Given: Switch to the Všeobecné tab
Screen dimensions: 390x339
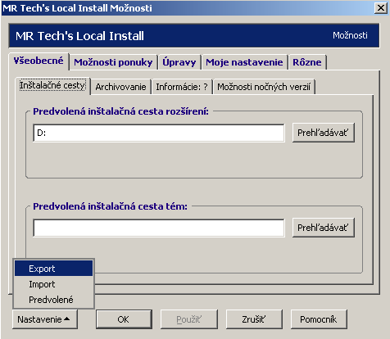Looking at the screenshot, I should point(39,61).
